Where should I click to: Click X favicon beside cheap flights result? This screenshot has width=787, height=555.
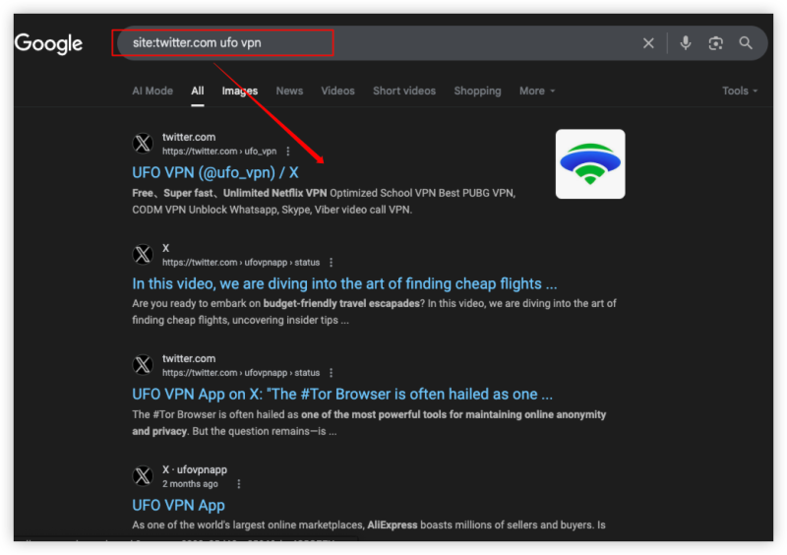tap(143, 254)
